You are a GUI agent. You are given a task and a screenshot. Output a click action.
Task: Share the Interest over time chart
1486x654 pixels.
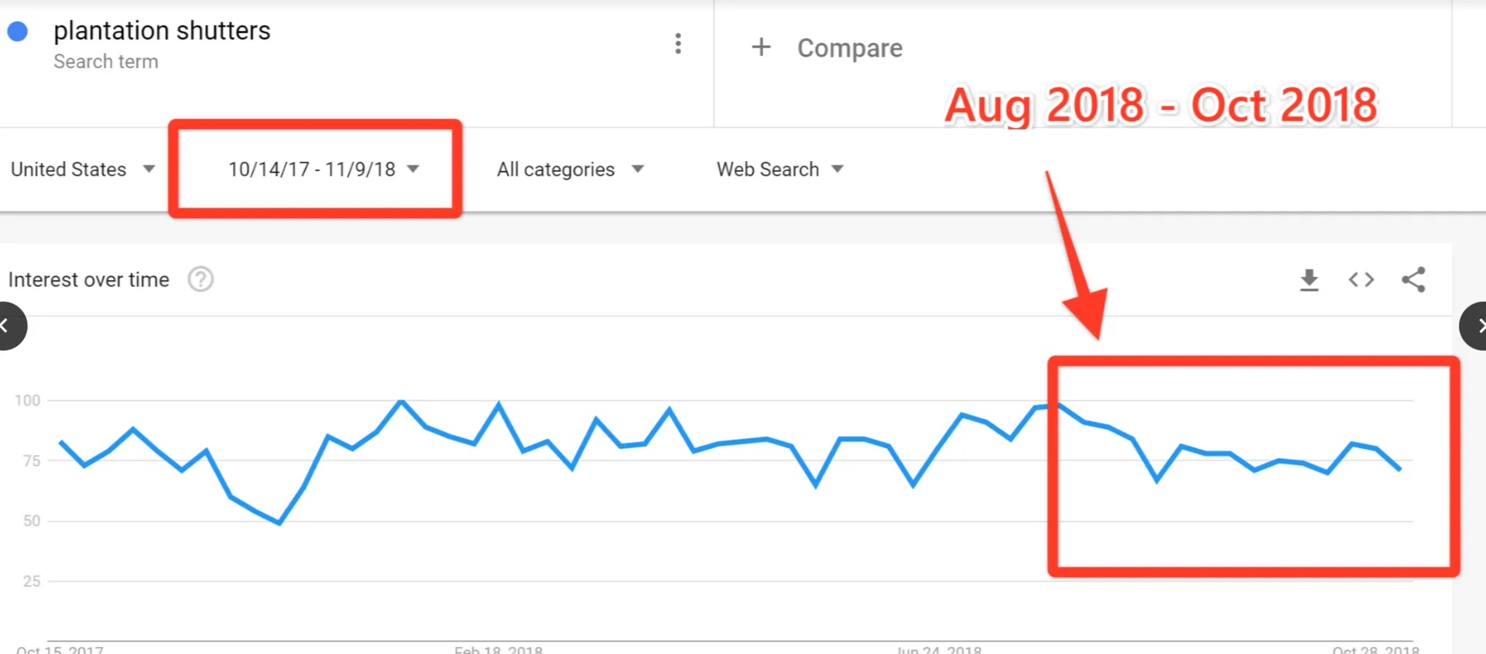point(1413,279)
